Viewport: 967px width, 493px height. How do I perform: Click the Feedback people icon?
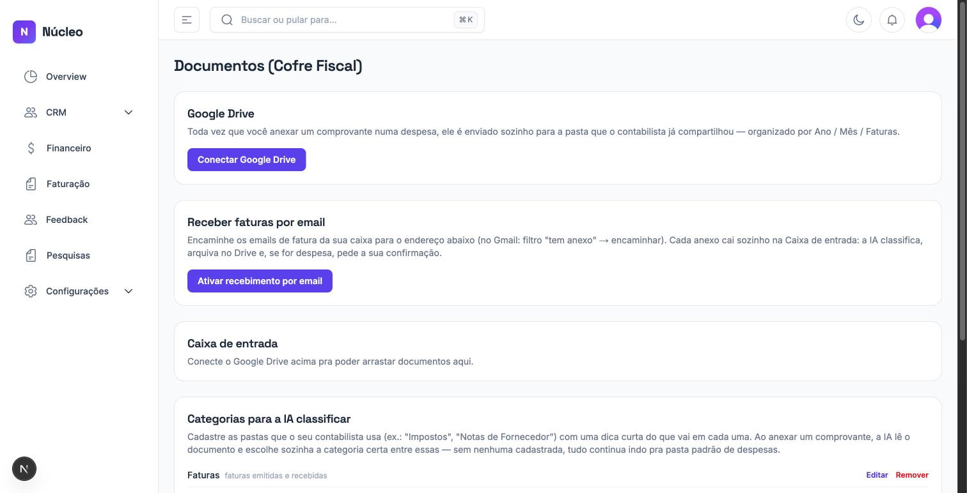(x=31, y=220)
